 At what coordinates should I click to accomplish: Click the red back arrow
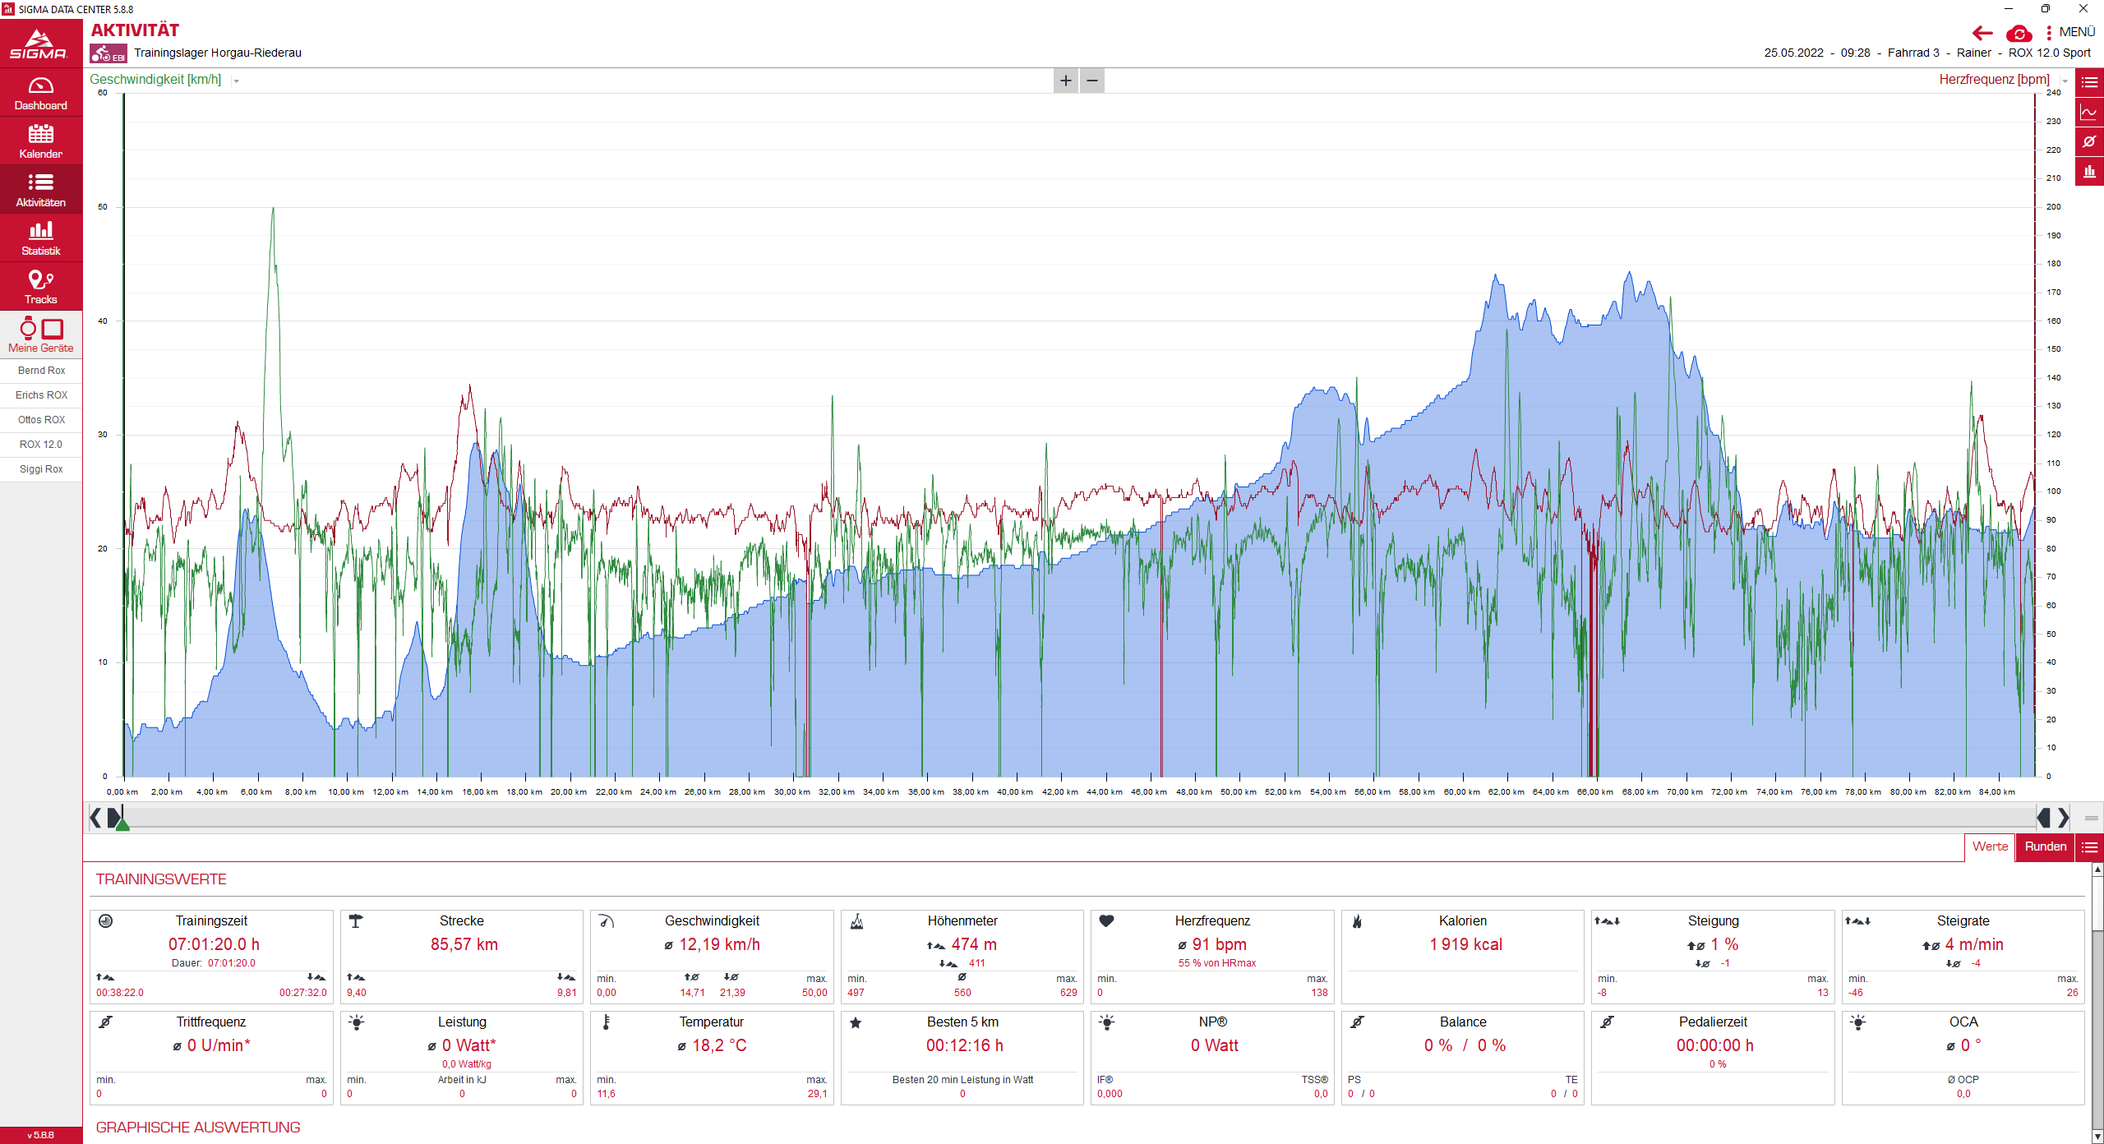click(x=1982, y=33)
